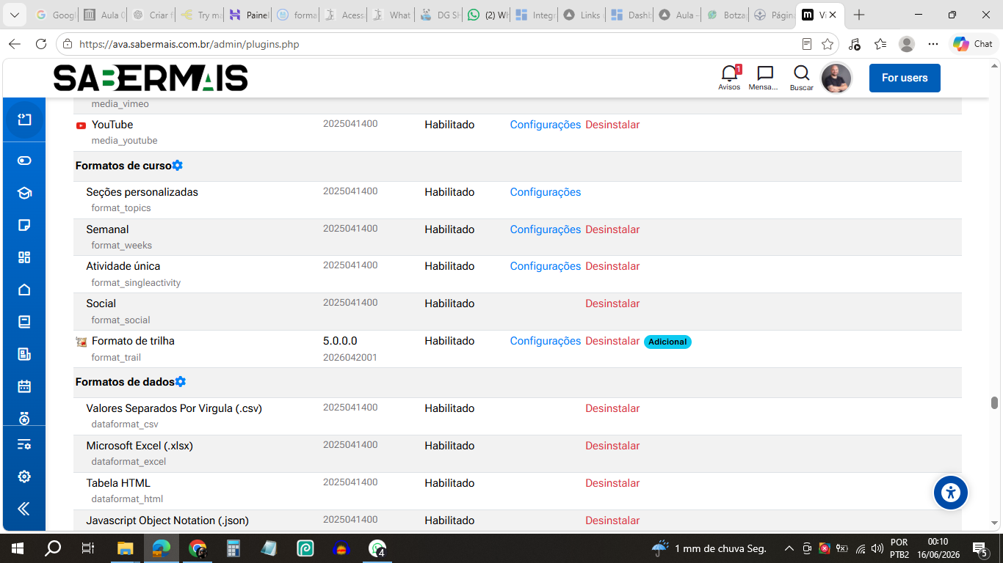Click the format_trail plugin name text
The height and width of the screenshot is (563, 1003).
(116, 358)
